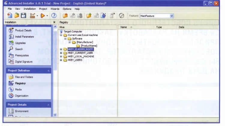Click the Help question mark icon
Viewport: 225px width, 126px height.
54,16
